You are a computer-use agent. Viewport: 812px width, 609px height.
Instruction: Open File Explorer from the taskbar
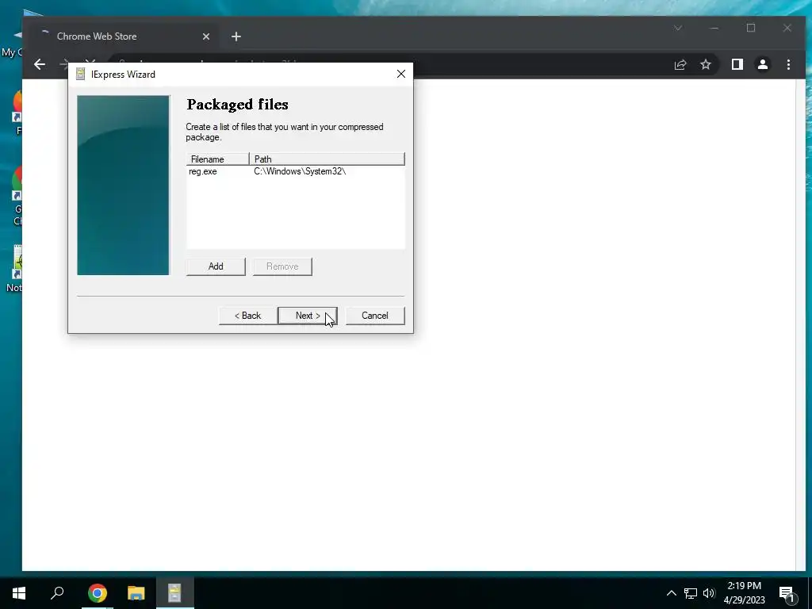(x=136, y=593)
